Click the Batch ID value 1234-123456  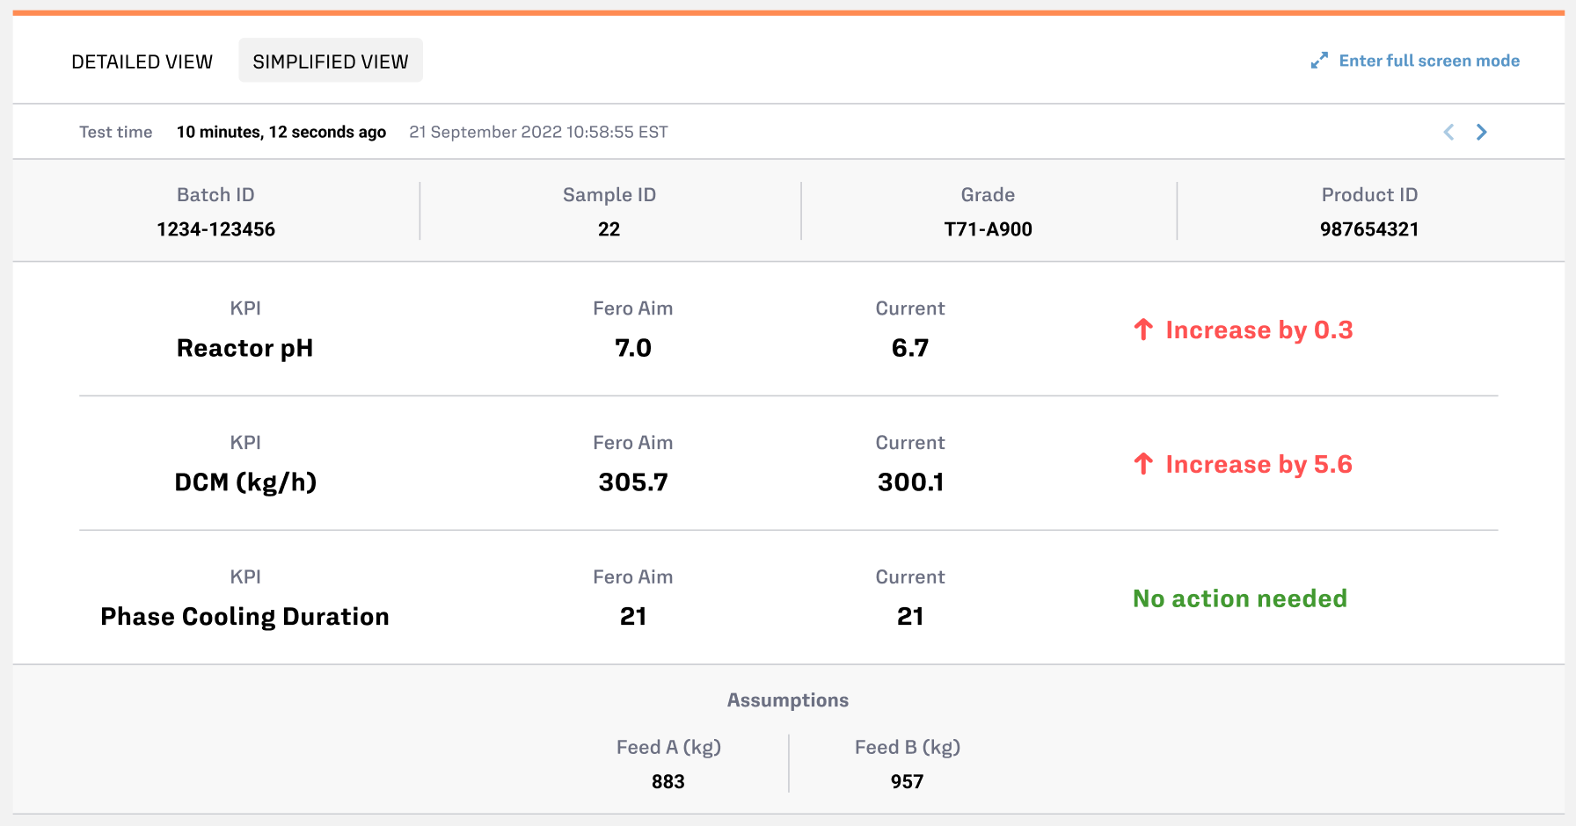[215, 229]
